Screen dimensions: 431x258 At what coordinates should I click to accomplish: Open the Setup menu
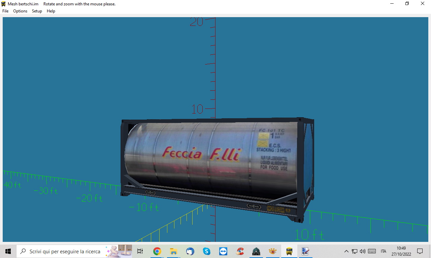click(37, 11)
